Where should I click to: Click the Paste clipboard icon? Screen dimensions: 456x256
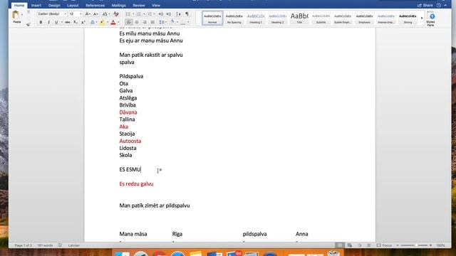(x=16, y=15)
